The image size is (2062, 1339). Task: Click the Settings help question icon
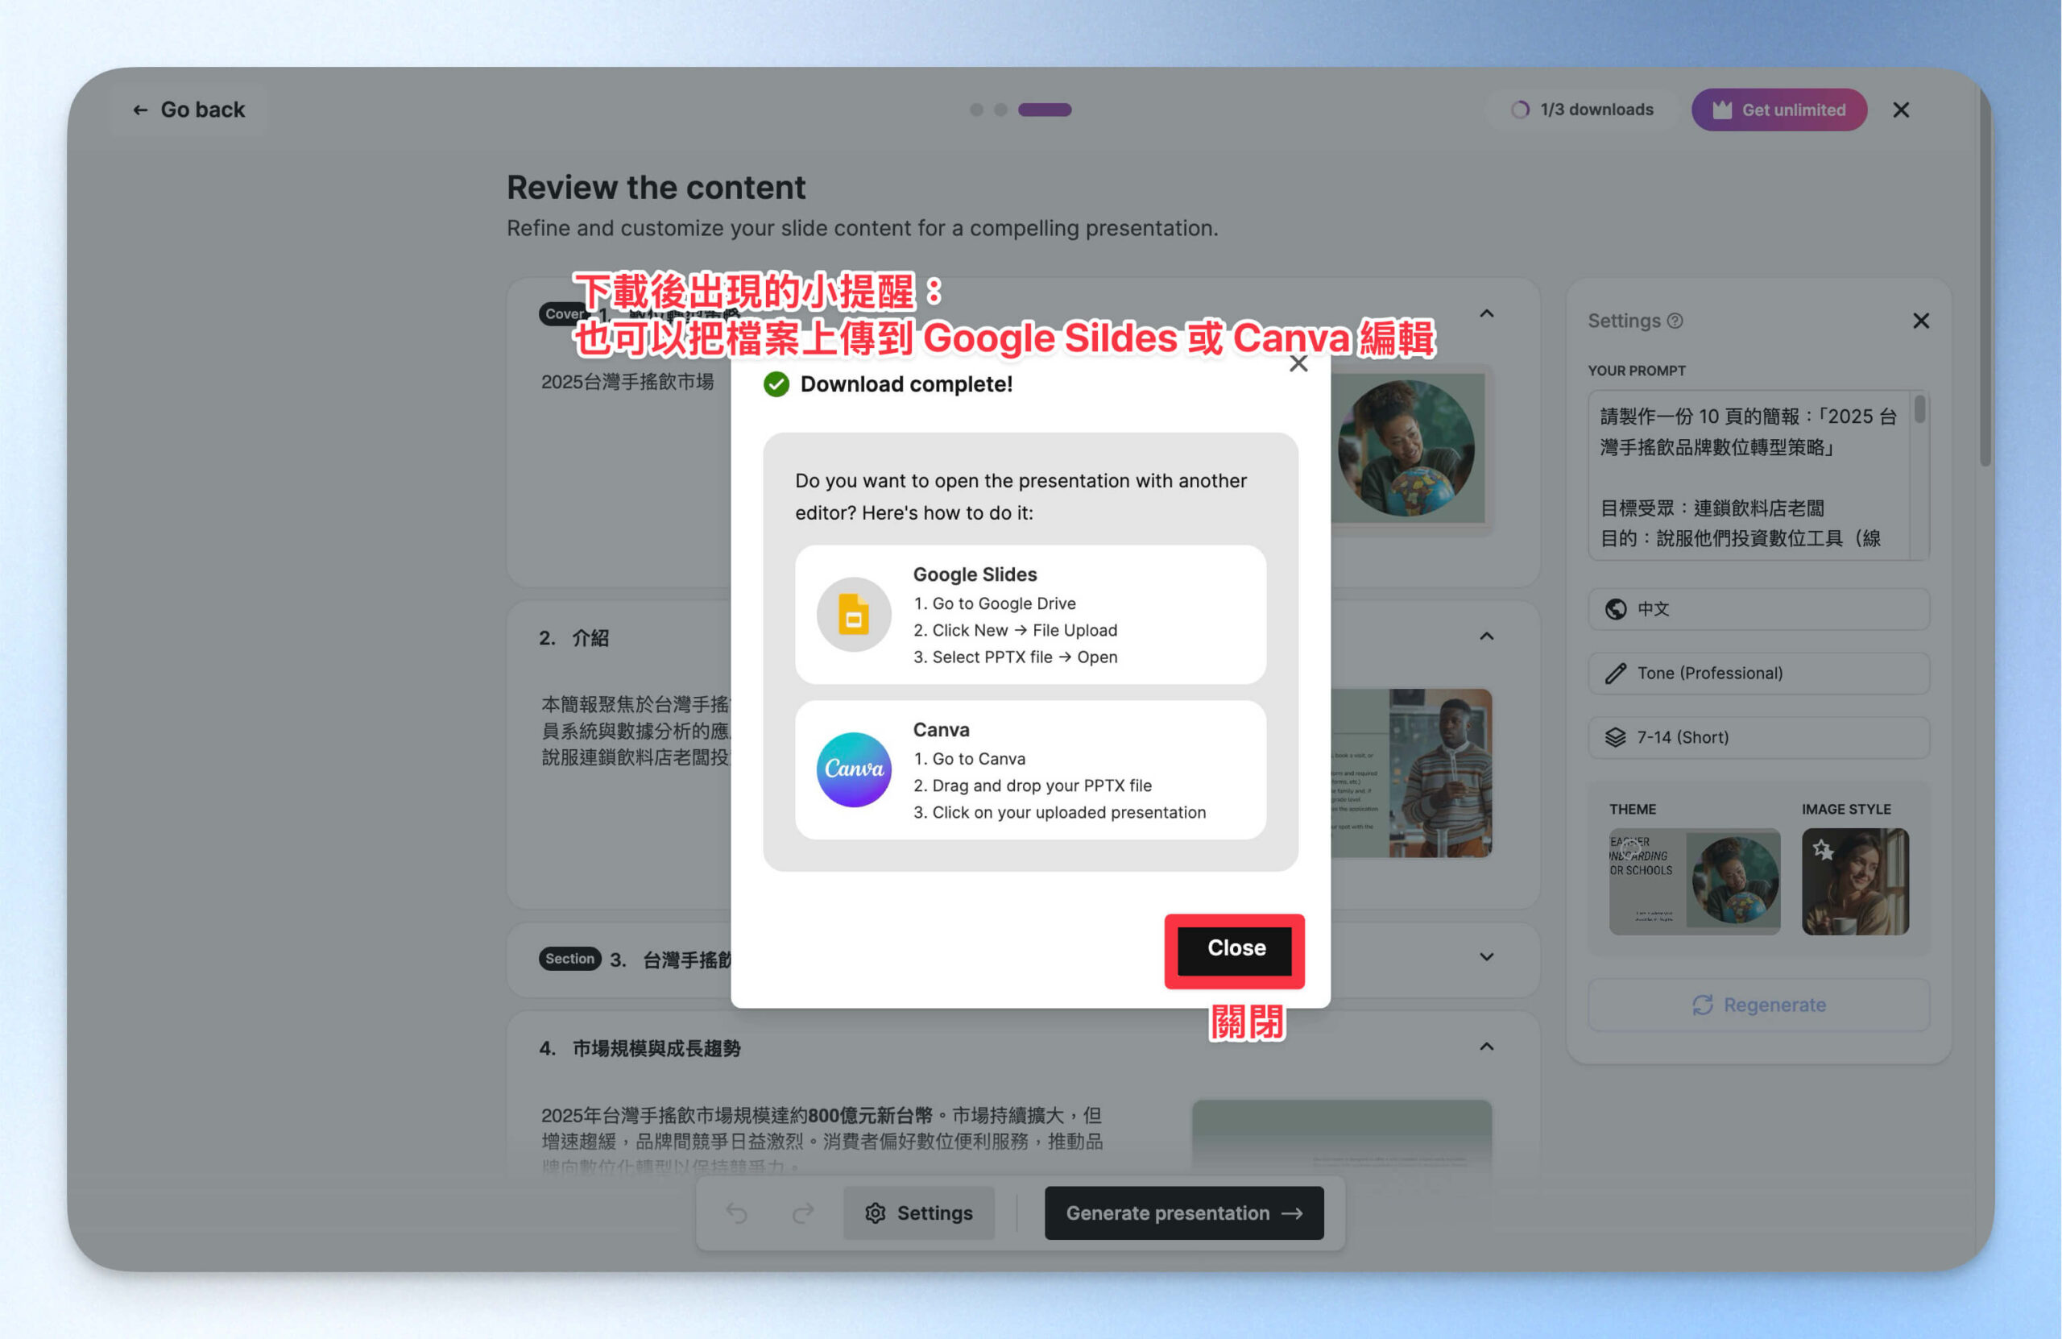pyautogui.click(x=1675, y=321)
